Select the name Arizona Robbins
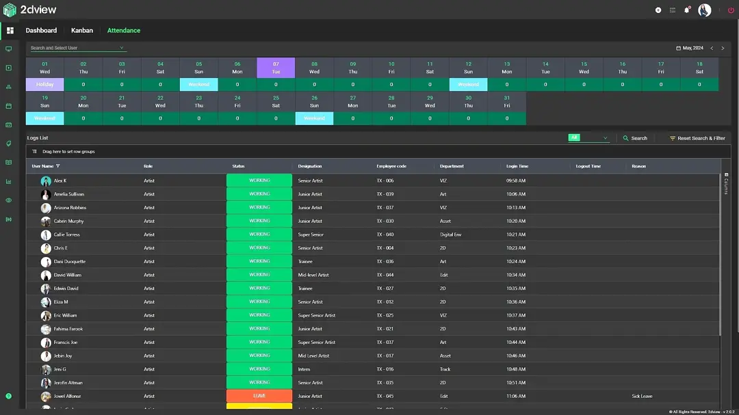The height and width of the screenshot is (415, 739). coord(70,208)
